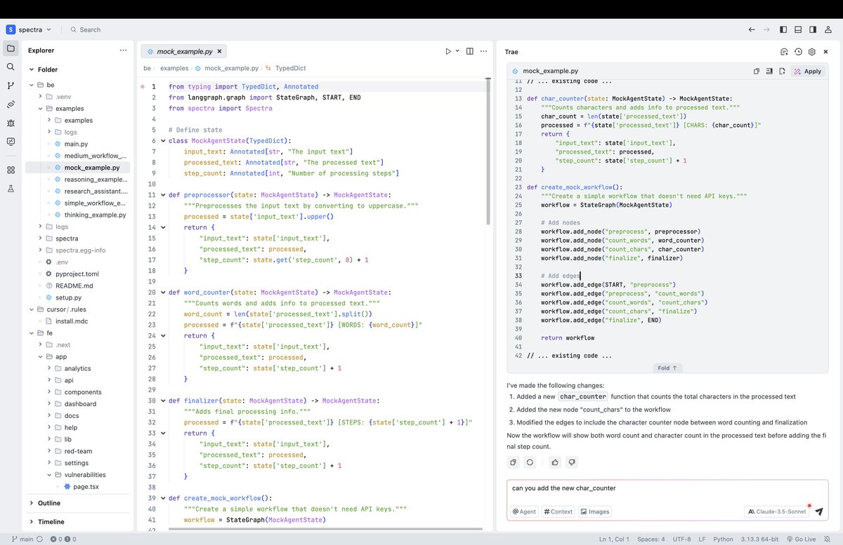The height and width of the screenshot is (545, 843).
Task: Add code block to new file icon
Action: click(x=781, y=71)
